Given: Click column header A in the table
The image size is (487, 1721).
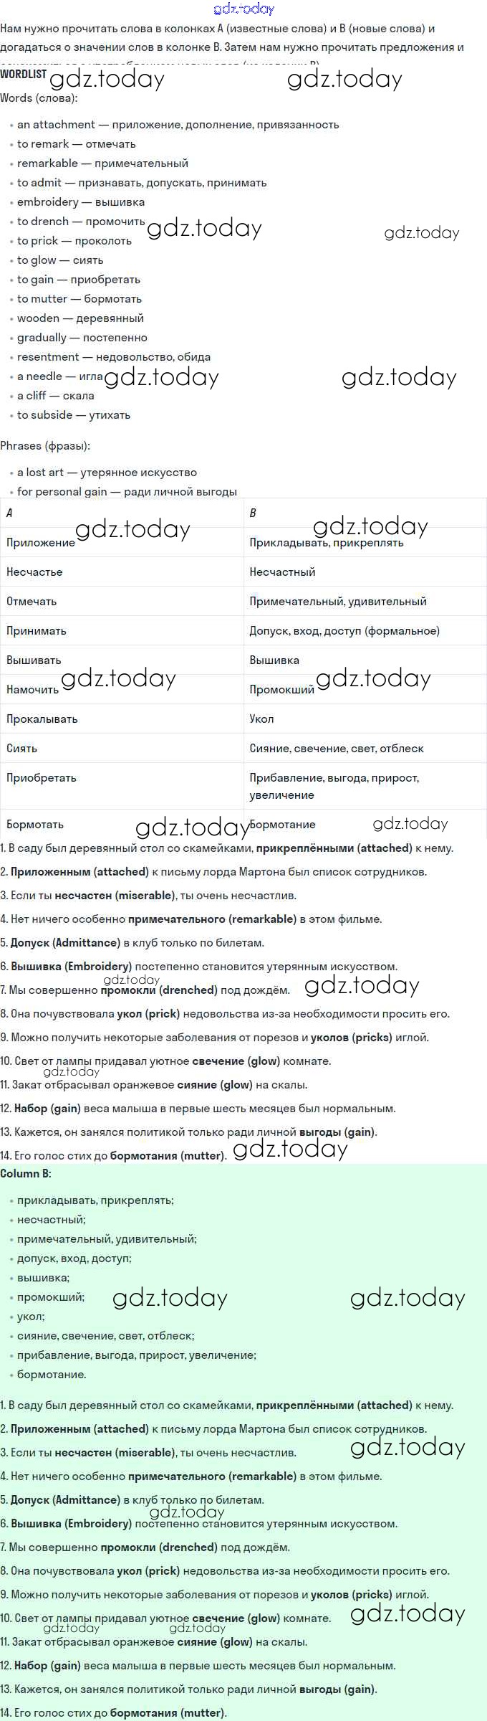Looking at the screenshot, I should pos(9,513).
